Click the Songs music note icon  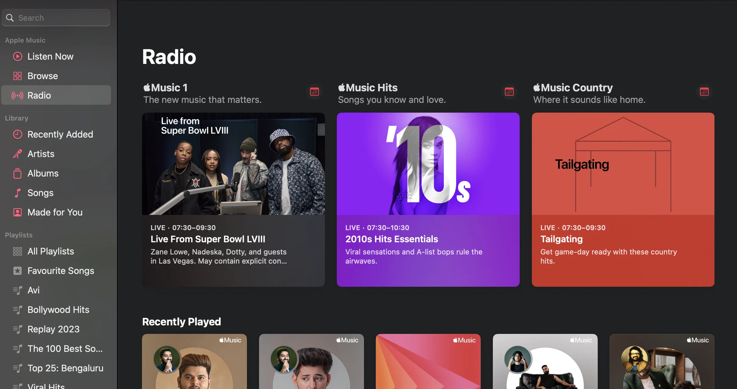18,193
